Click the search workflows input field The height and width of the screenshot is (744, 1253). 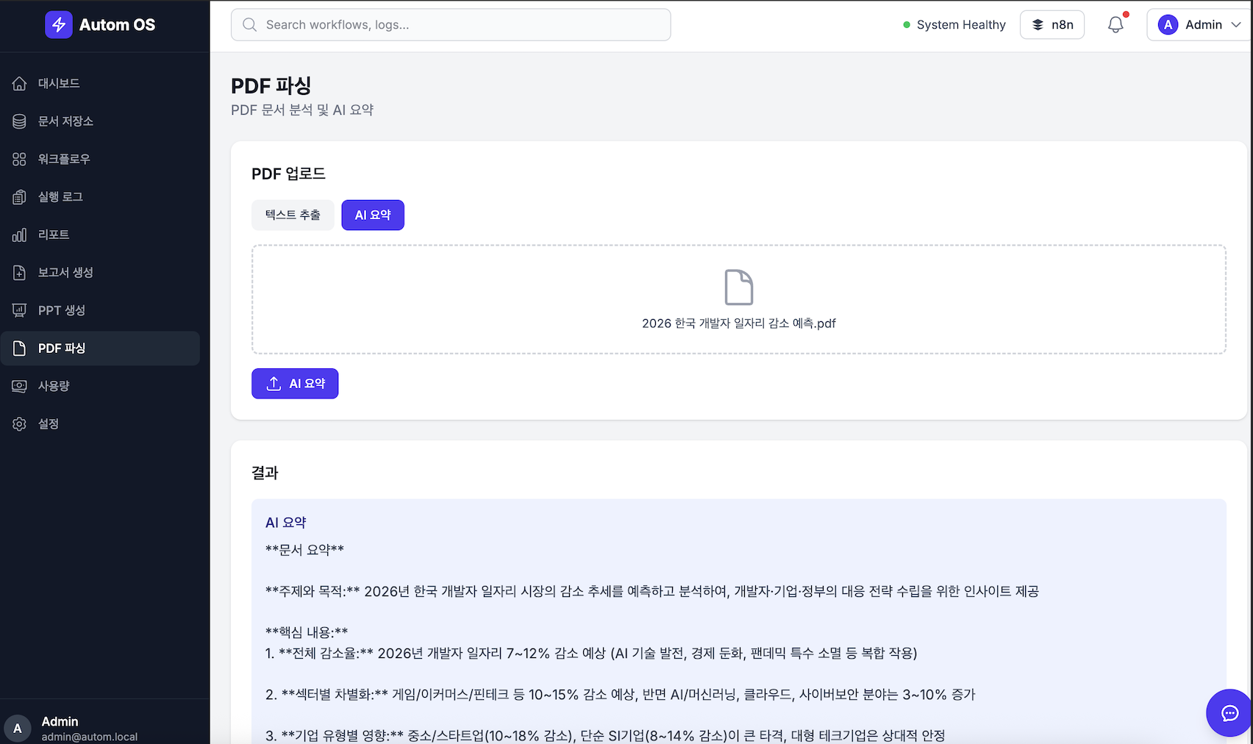coord(451,25)
